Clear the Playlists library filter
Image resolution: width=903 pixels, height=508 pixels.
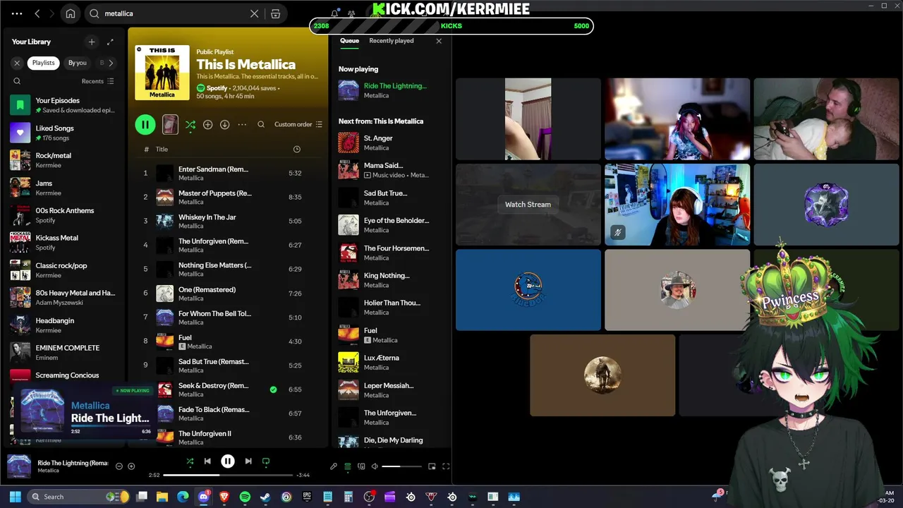pos(17,63)
